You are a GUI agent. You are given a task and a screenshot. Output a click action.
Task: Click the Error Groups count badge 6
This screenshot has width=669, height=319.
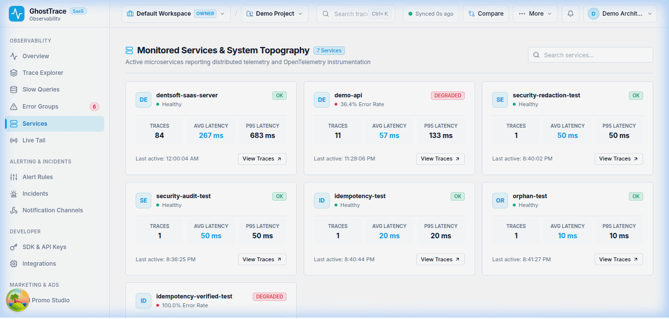point(95,107)
